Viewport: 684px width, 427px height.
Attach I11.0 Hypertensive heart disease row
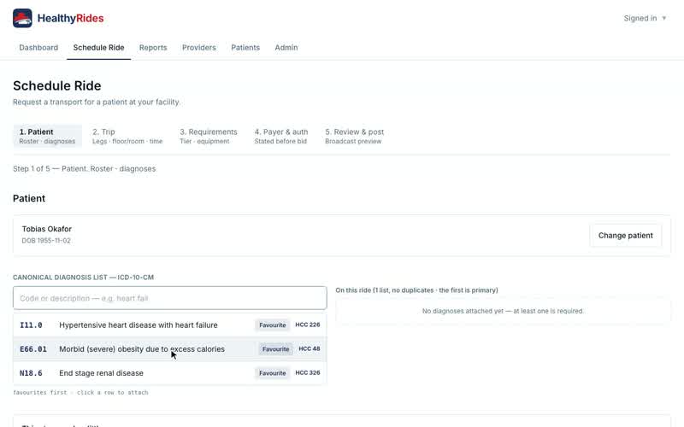coord(169,325)
